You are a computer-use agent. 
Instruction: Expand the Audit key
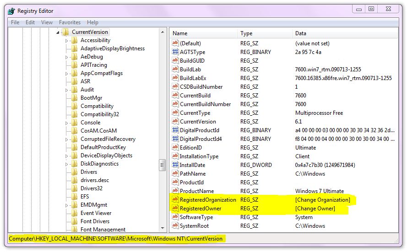pyautogui.click(x=66, y=90)
